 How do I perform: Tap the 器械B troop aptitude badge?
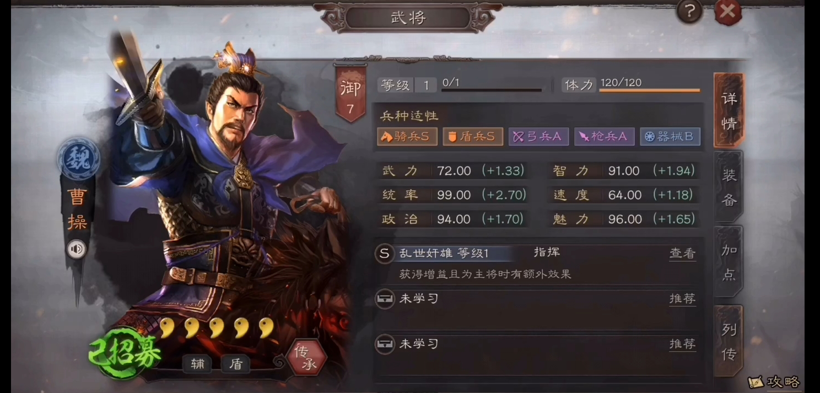point(670,137)
